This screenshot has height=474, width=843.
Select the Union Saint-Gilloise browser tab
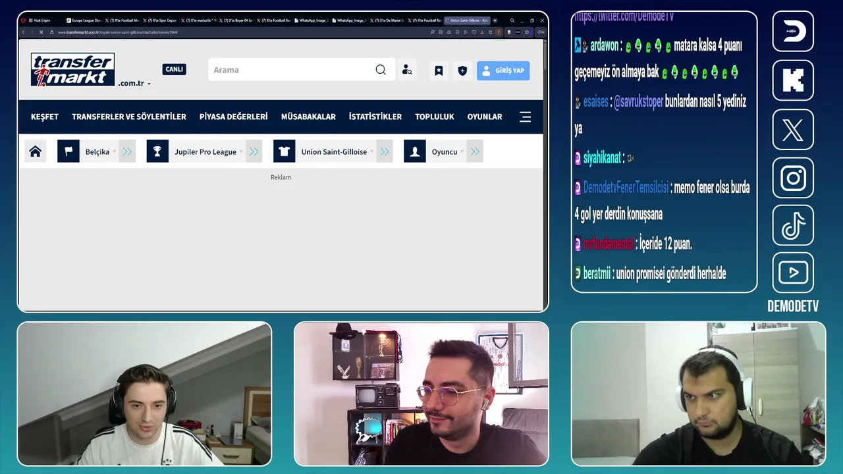468,20
